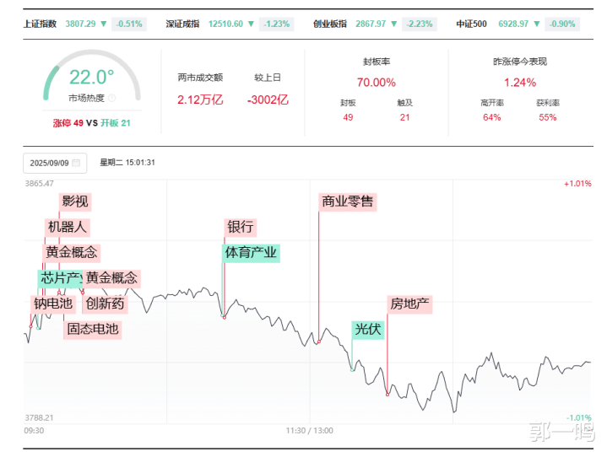Select the 房地产 sector tag
Screen dimensions: 607x457
(409, 304)
